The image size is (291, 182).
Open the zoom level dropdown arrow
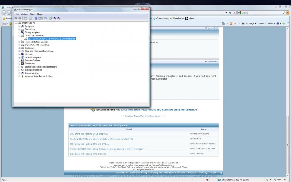point(285,180)
